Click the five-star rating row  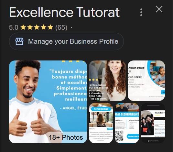coord(37,27)
